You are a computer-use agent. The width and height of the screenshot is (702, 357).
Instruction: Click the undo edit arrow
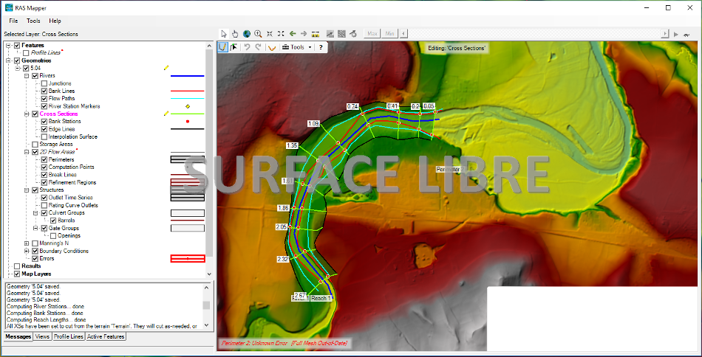tap(248, 47)
